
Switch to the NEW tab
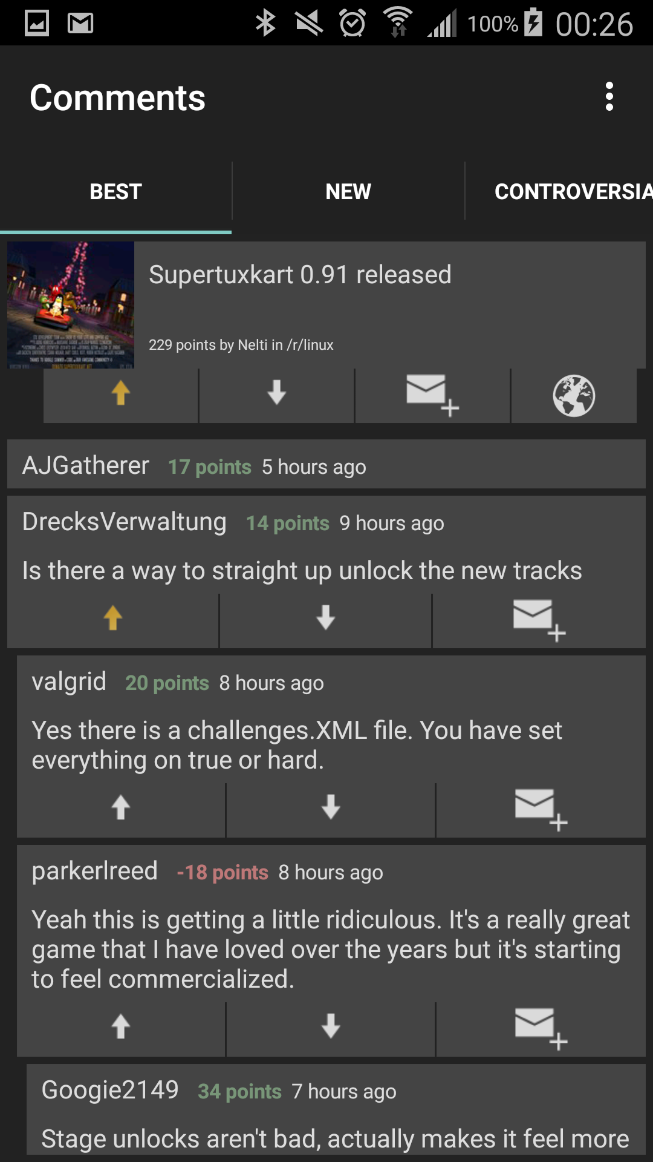click(x=348, y=192)
